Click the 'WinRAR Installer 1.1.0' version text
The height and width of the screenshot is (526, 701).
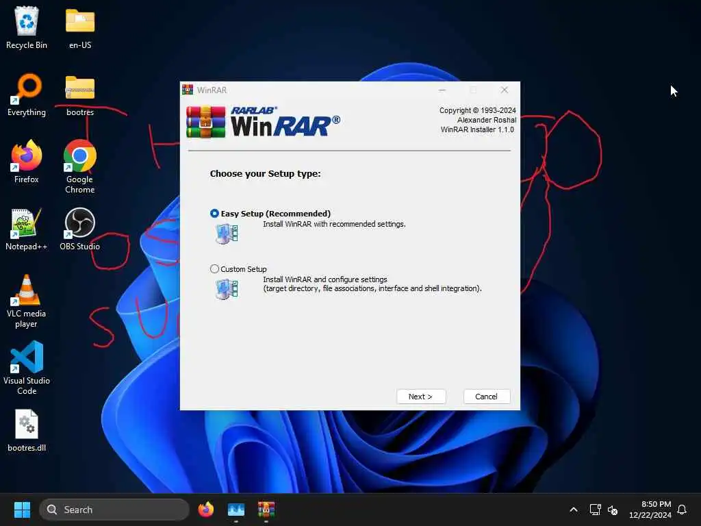(477, 129)
